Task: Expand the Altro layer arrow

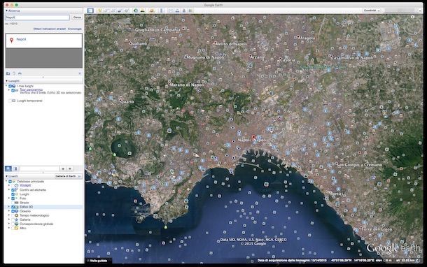Action: tap(9, 228)
